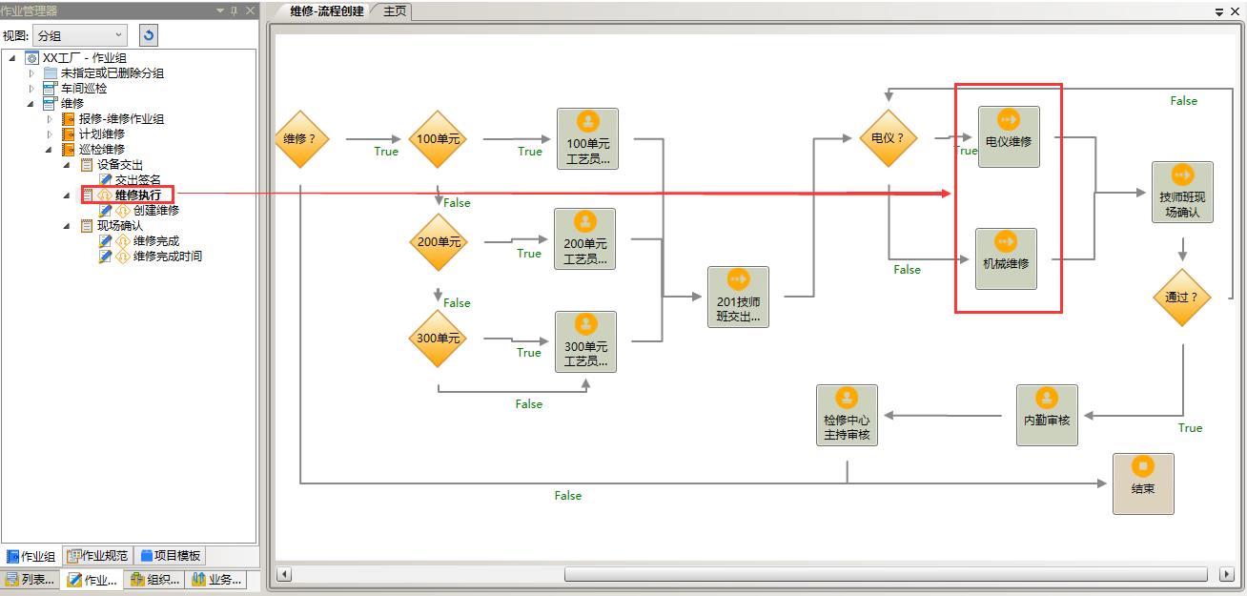1247x596 pixels.
Task: Click the refresh icon beside the 视图 dropdown
Action: 148,35
